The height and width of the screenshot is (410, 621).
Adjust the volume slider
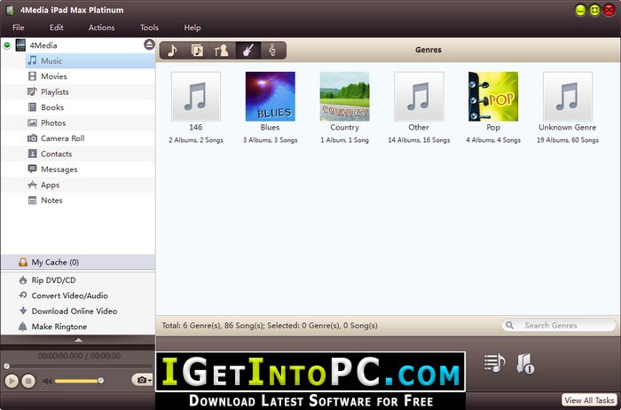click(x=78, y=381)
